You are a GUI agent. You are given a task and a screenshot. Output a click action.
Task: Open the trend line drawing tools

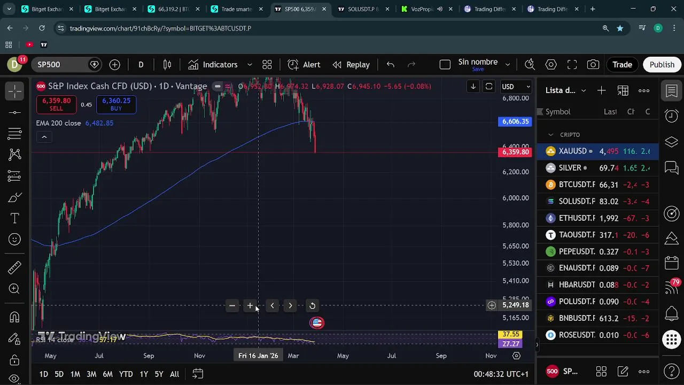pyautogui.click(x=15, y=112)
